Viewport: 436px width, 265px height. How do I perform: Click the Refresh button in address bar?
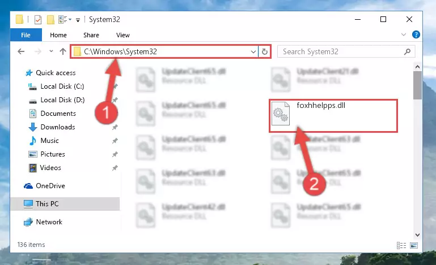pos(264,51)
